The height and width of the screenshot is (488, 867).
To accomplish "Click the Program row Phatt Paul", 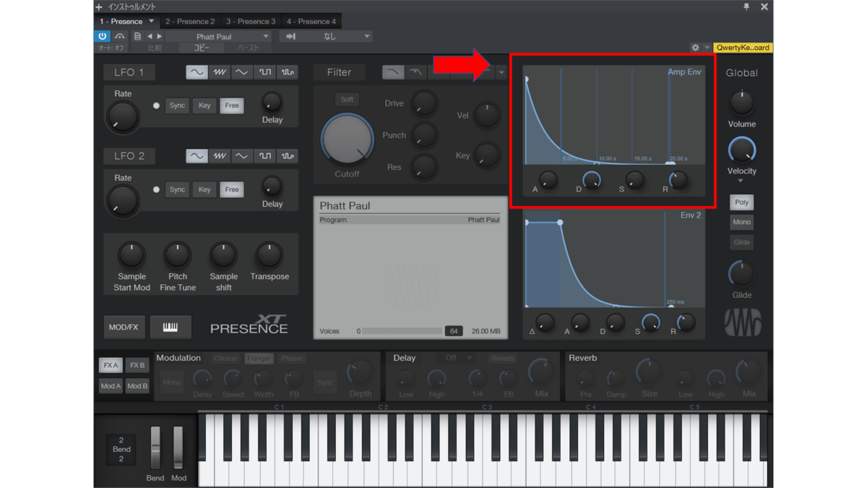I will [410, 220].
